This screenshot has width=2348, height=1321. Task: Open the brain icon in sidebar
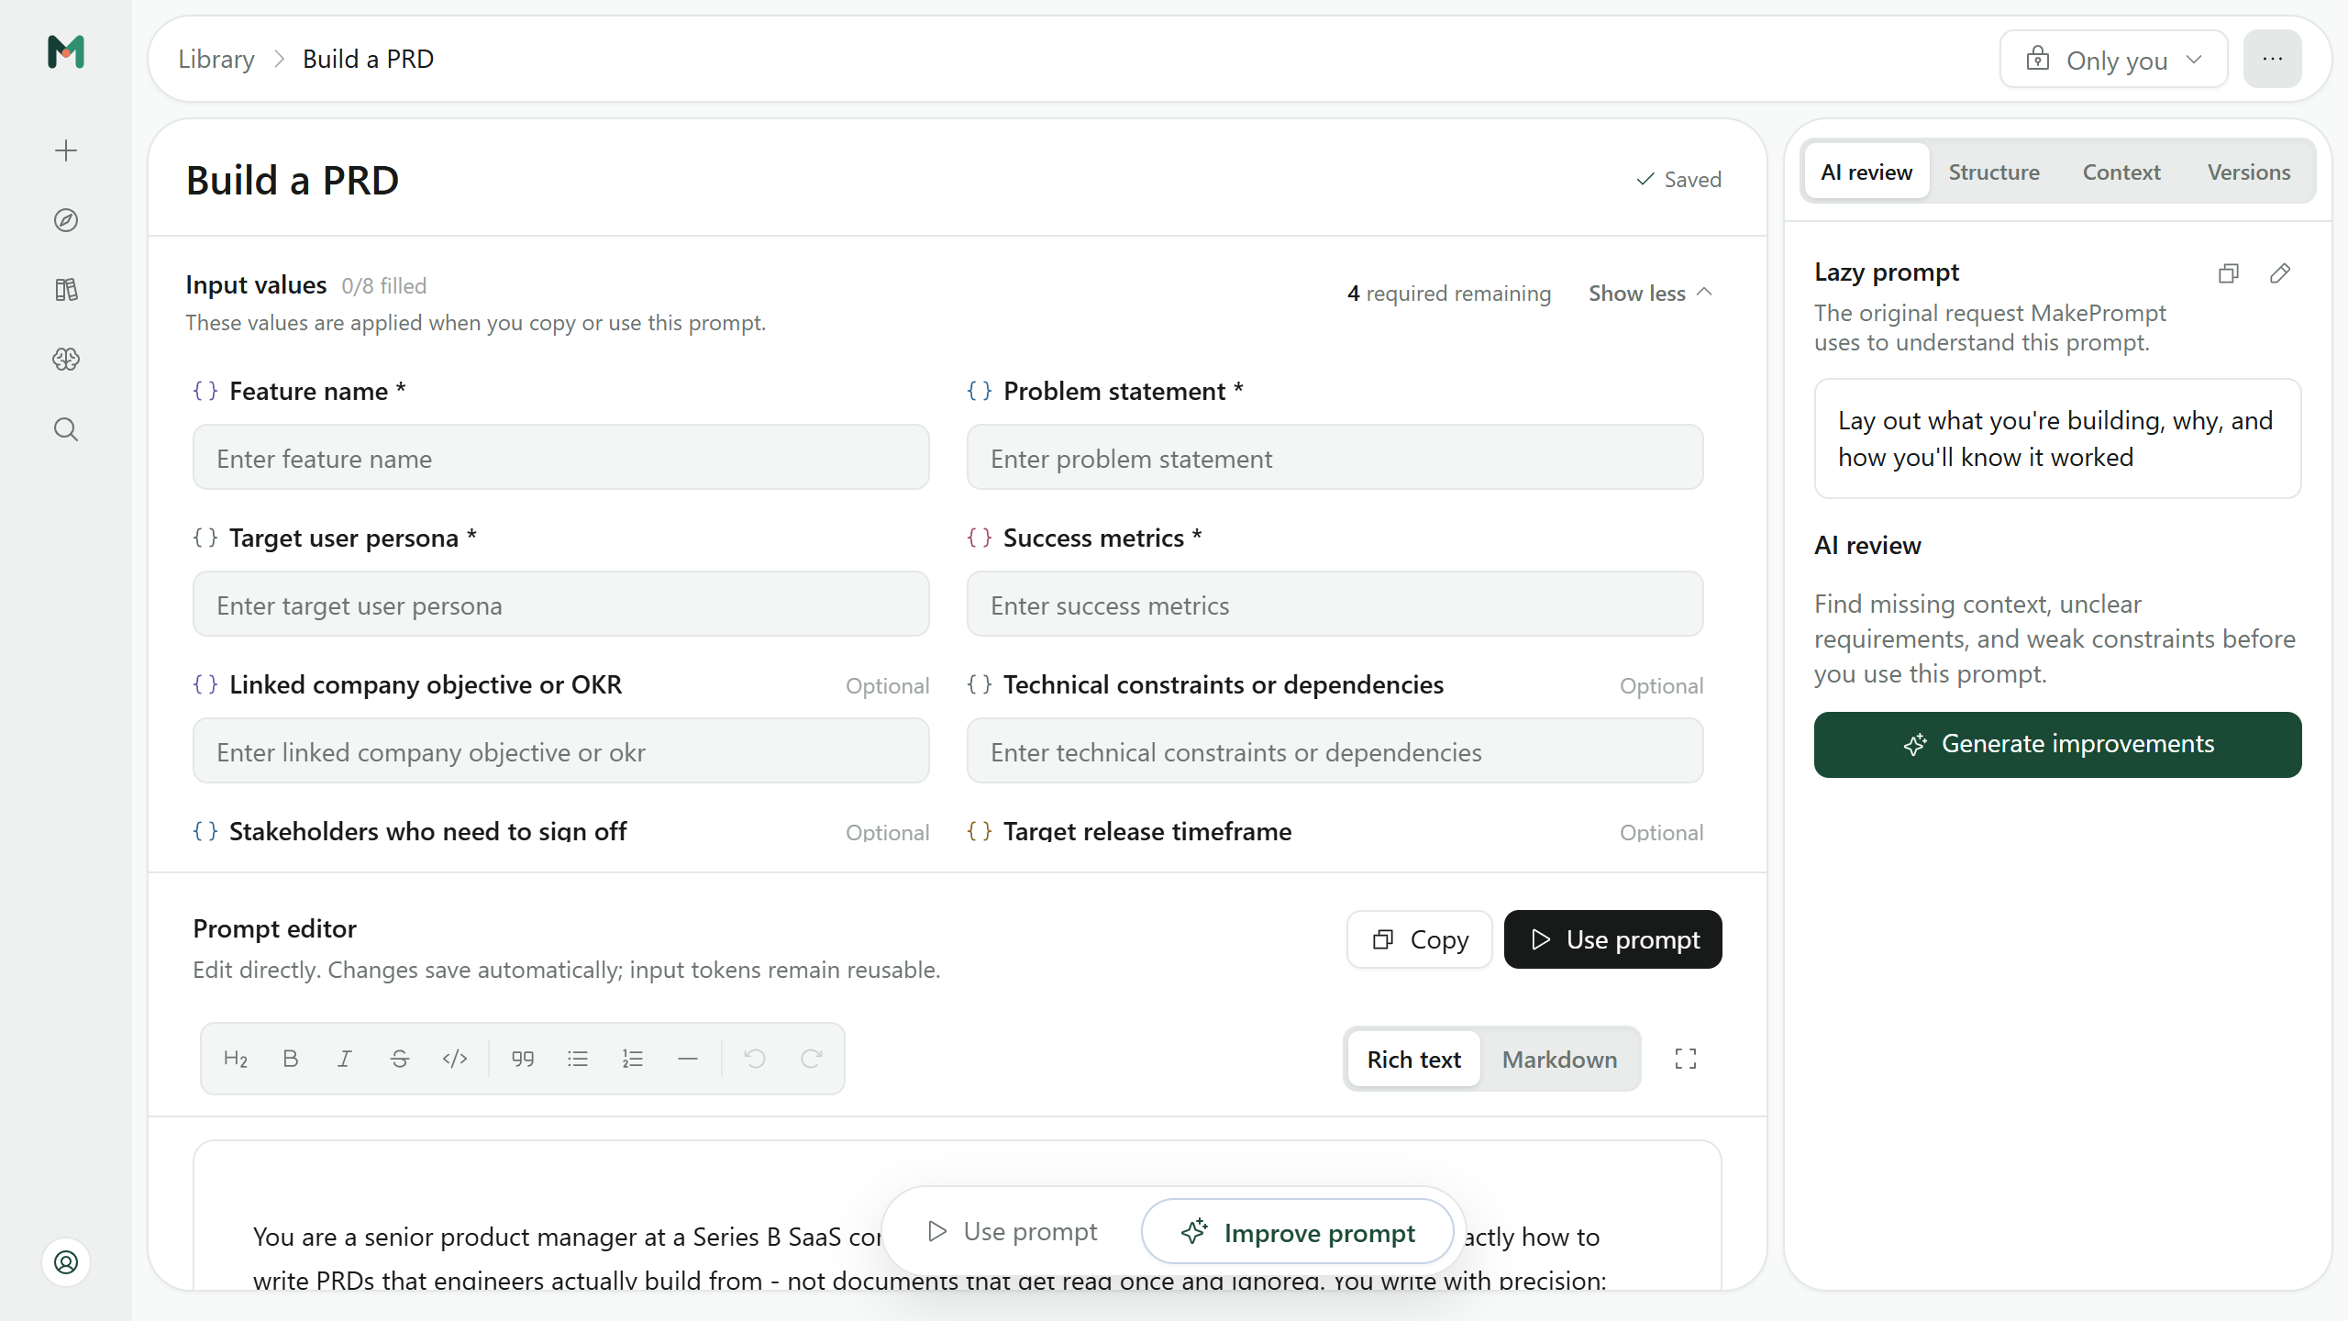[x=66, y=360]
